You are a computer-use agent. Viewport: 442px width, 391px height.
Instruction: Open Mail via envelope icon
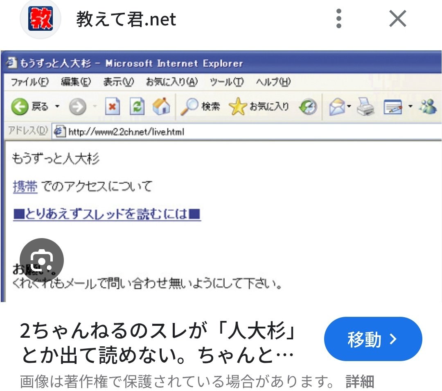(x=336, y=106)
